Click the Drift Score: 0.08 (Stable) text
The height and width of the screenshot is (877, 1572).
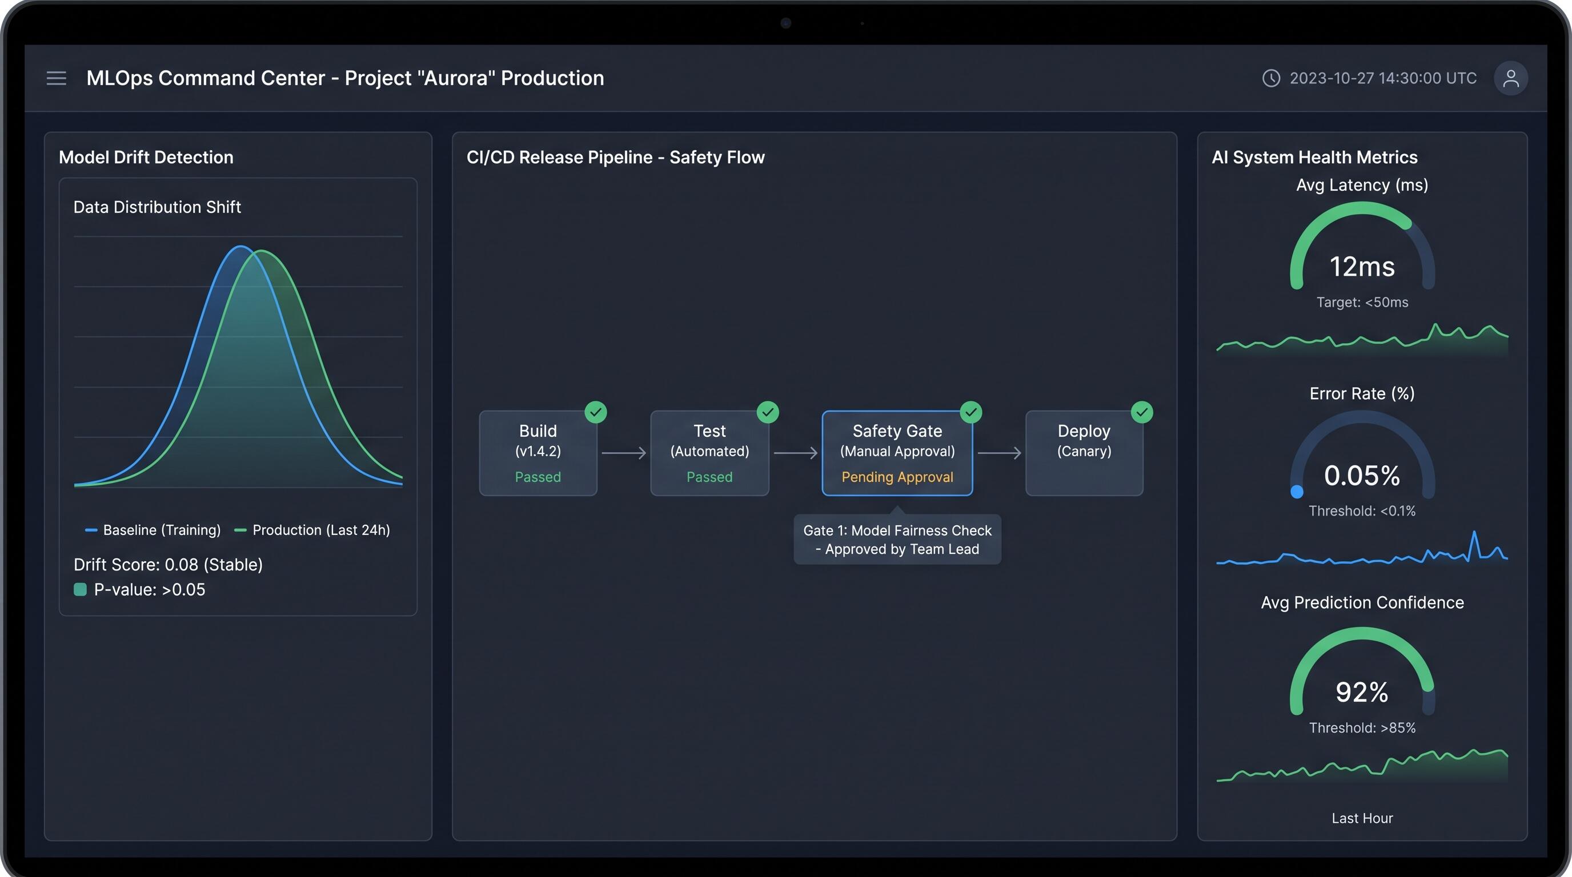click(168, 564)
